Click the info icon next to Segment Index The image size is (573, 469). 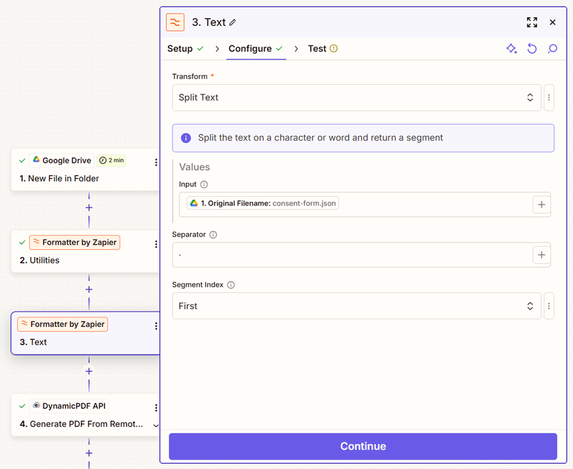click(231, 285)
